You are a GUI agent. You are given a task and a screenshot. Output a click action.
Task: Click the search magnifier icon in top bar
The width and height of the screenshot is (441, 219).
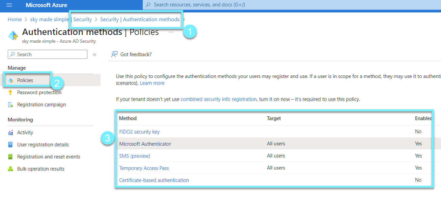pos(148,5)
